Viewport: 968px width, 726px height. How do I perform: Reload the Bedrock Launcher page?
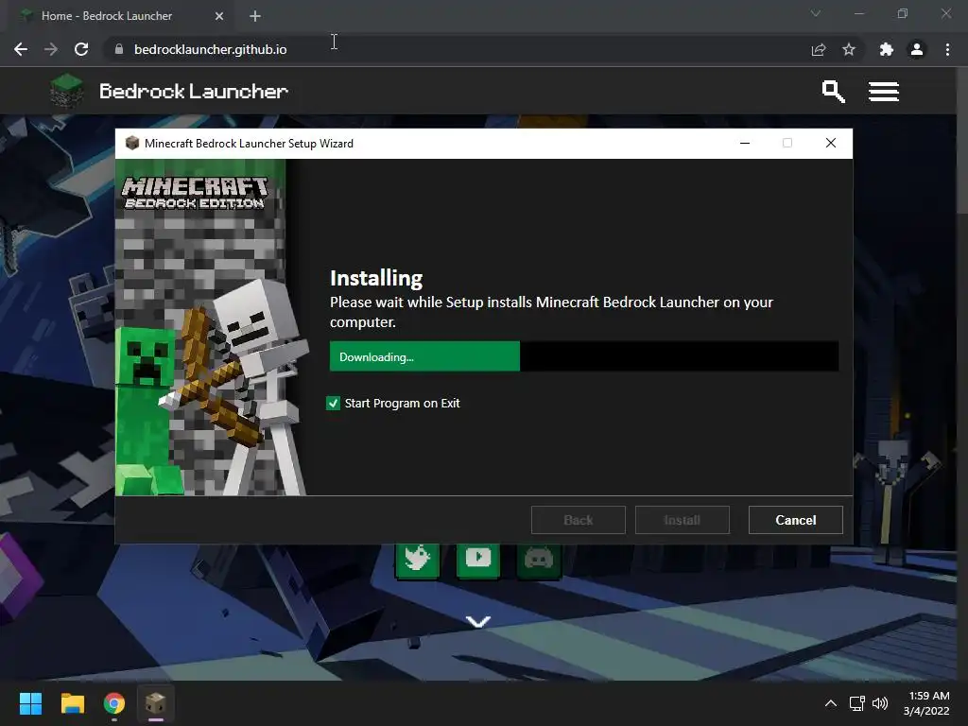81,49
